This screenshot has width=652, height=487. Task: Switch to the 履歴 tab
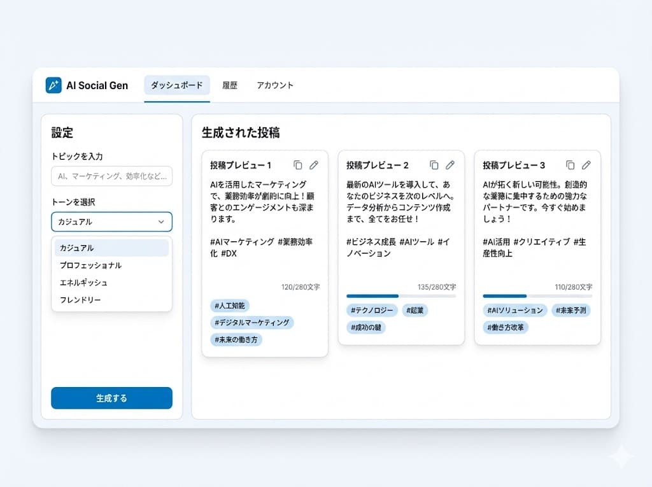coord(229,85)
